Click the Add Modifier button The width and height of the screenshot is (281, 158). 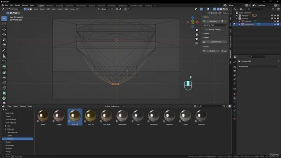[259, 67]
